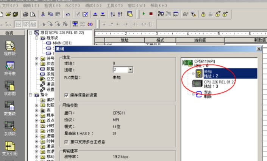This screenshot has height=161, width=267.
Task: Click the write all pencil icon
Action: 193,14
